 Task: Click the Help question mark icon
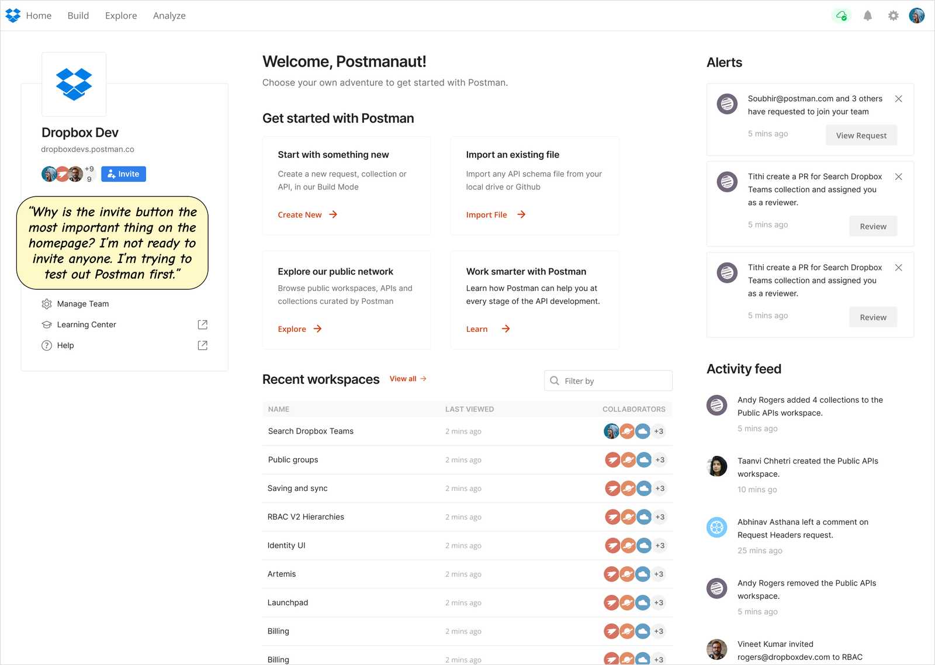(x=47, y=345)
